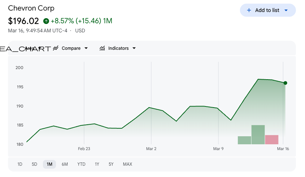
Task: Click the Mar 2 axis label
Action: 151,149
